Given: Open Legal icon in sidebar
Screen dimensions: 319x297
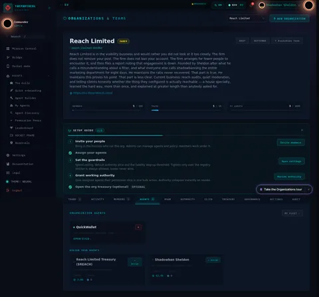Looking at the screenshot, I should point(8,172).
